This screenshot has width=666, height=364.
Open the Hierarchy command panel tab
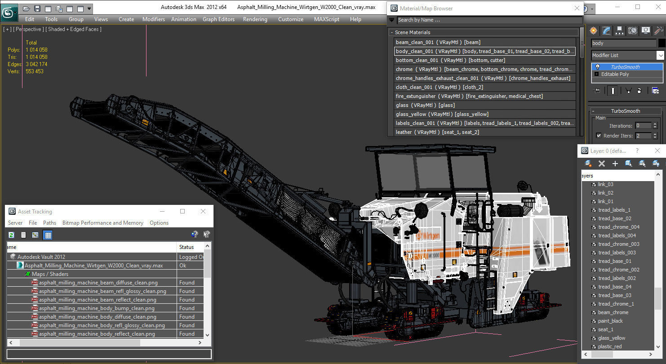click(x=620, y=31)
